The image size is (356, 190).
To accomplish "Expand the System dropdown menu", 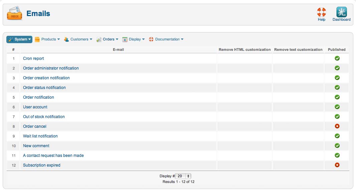I will point(19,39).
